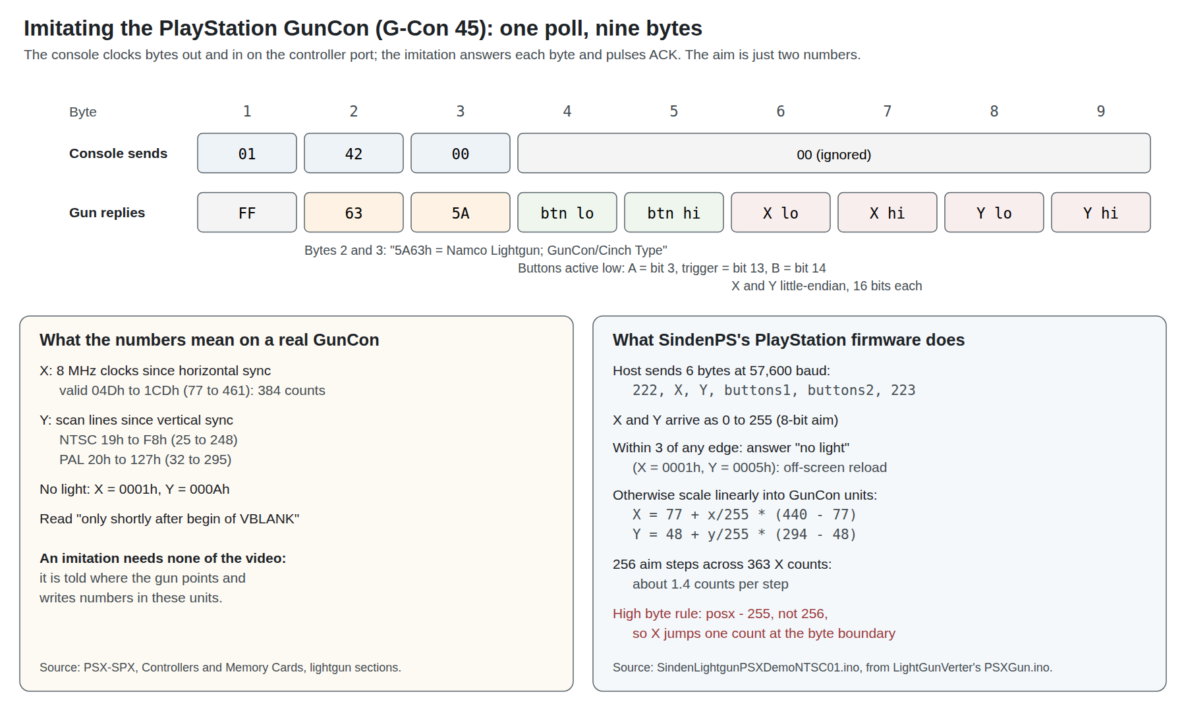
Task: Click byte column number 9
Action: pyautogui.click(x=1101, y=111)
